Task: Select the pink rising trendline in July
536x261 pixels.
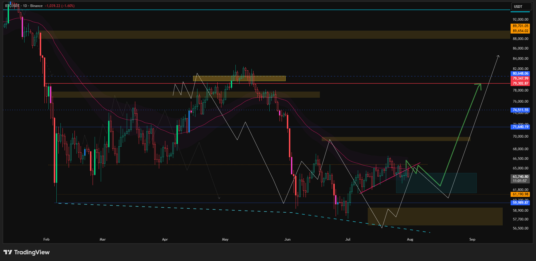Action: pyautogui.click(x=390, y=178)
